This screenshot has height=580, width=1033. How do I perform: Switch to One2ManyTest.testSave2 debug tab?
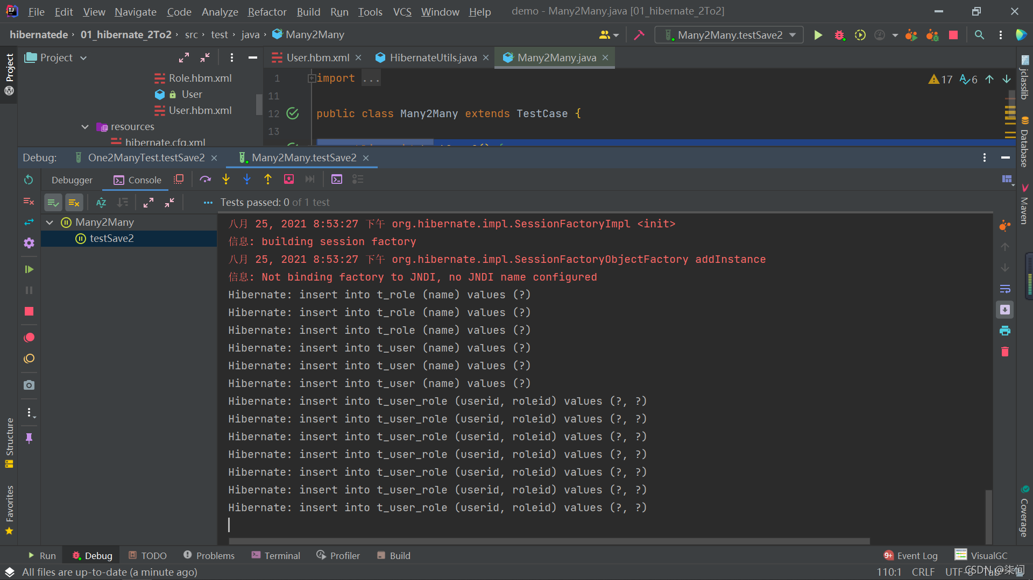pos(146,157)
